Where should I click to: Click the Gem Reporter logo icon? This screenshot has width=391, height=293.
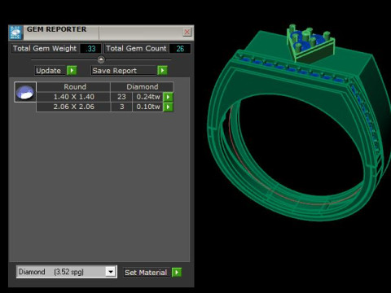15,33
